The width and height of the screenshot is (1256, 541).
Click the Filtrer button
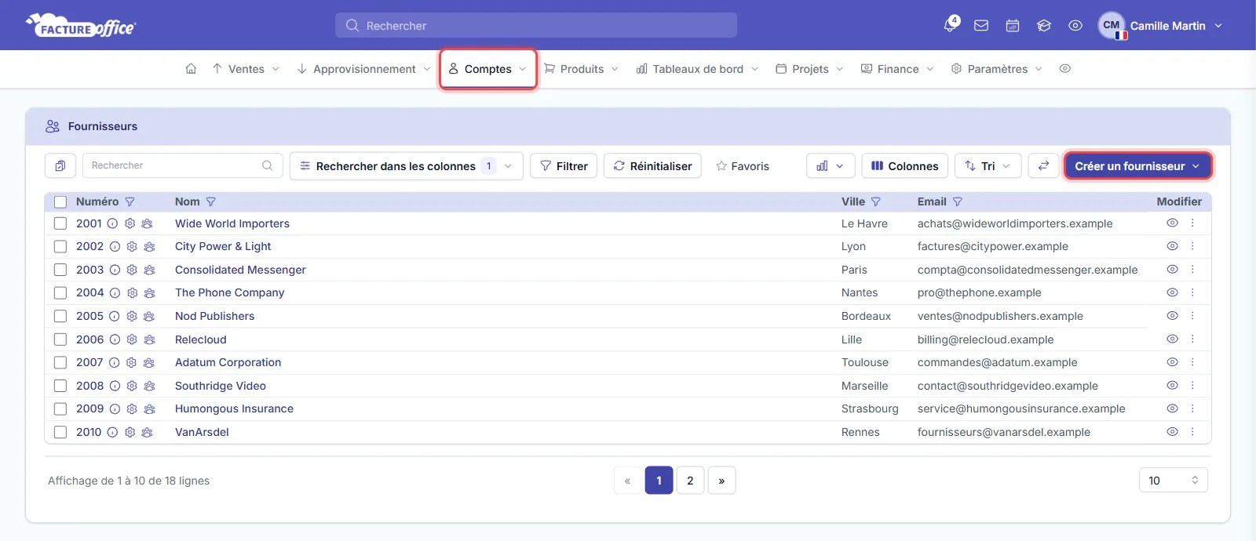click(x=564, y=165)
